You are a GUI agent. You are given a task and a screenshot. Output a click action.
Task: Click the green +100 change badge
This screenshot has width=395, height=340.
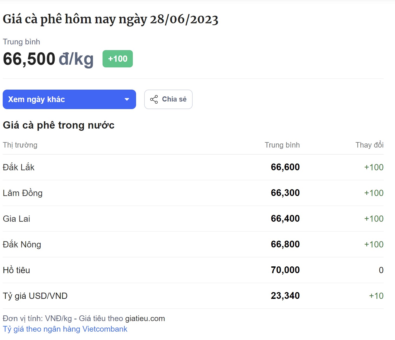click(118, 59)
